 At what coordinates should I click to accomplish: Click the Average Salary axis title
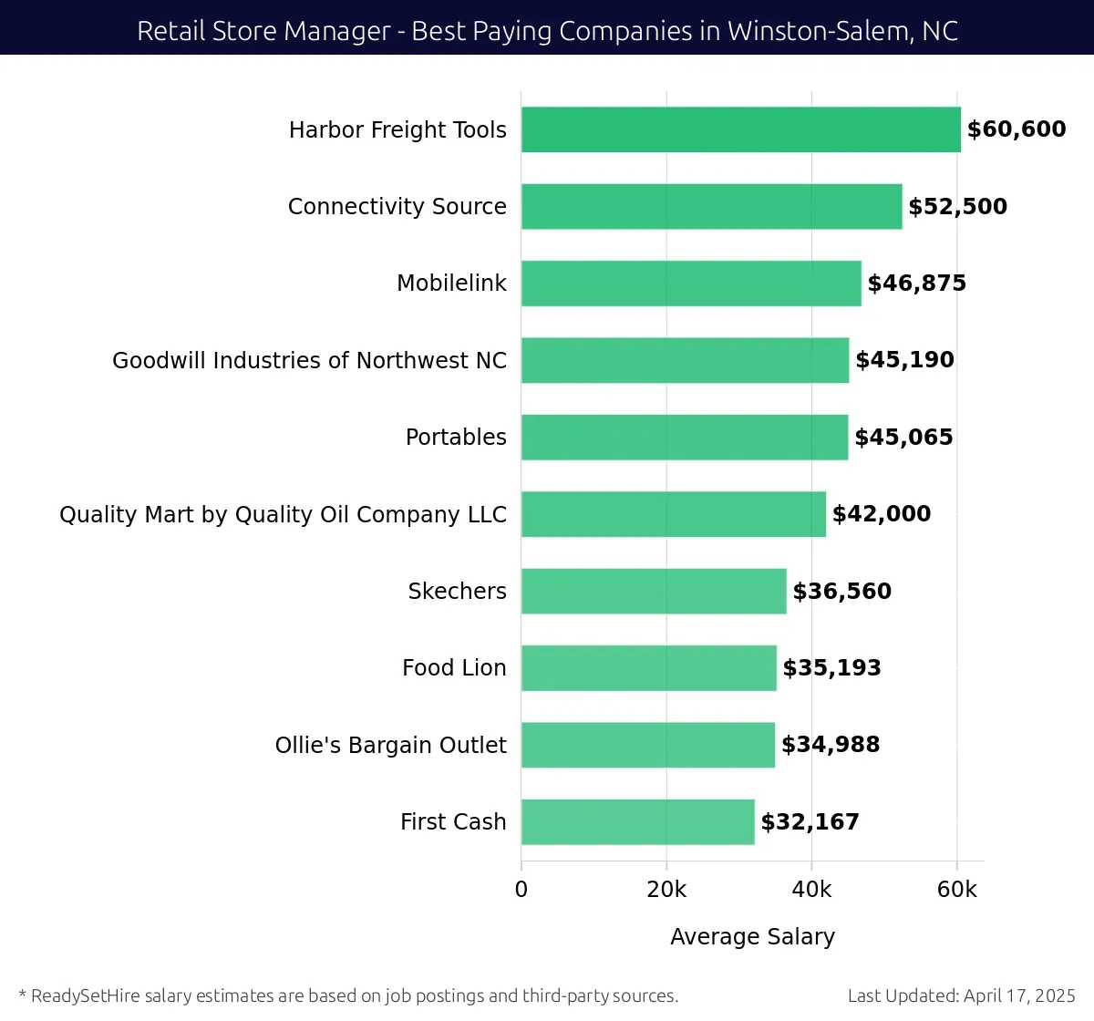pyautogui.click(x=753, y=937)
